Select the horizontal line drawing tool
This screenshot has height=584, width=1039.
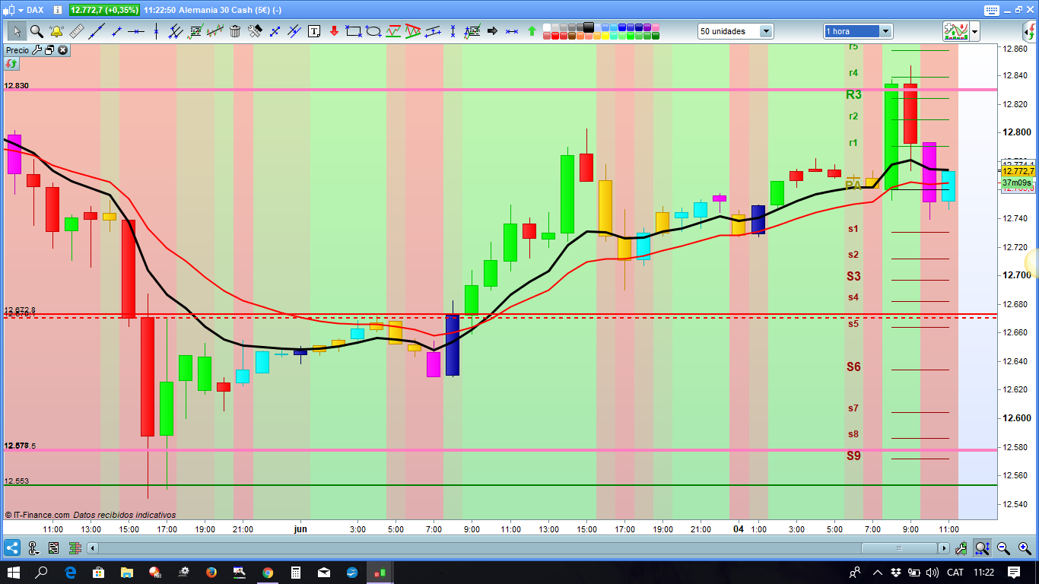pos(136,31)
